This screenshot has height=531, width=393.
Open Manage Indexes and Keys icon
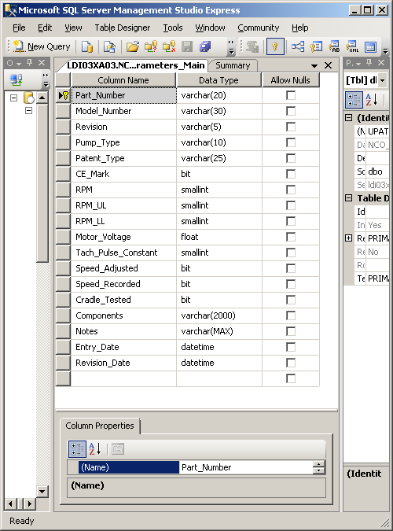(316, 46)
